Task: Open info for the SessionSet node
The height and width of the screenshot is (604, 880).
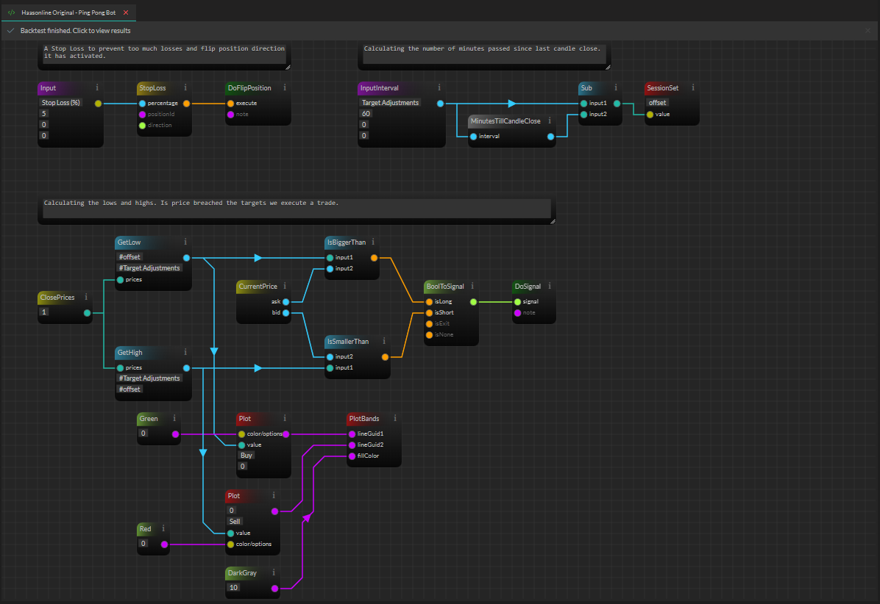Action: (x=694, y=87)
